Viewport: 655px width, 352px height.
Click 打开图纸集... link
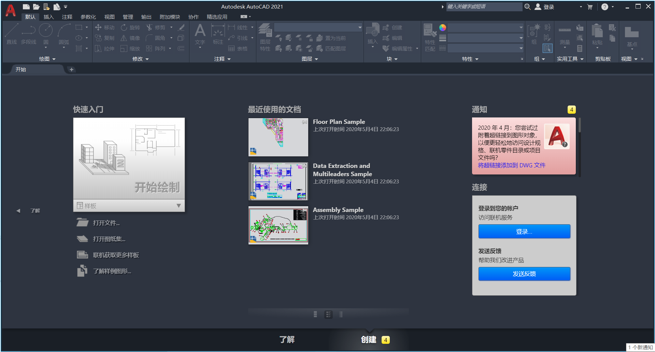pos(109,239)
